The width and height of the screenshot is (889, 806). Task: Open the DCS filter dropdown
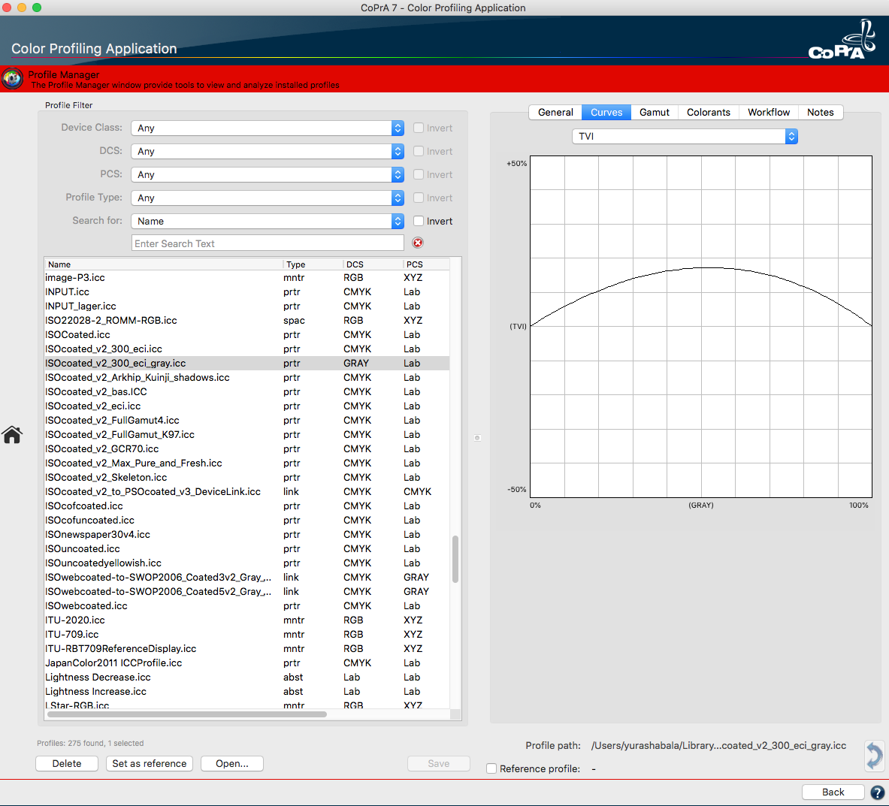tap(267, 151)
